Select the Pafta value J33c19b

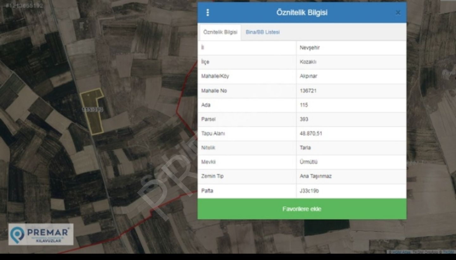coord(309,191)
